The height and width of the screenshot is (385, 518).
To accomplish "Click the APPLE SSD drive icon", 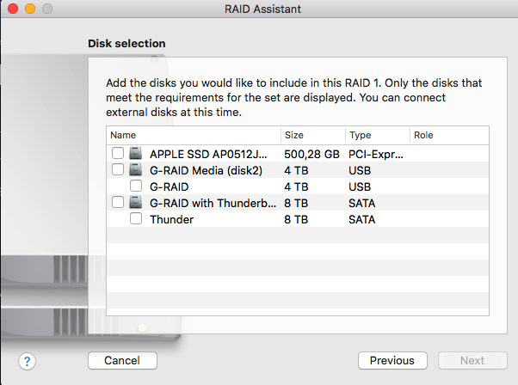I will pyautogui.click(x=135, y=154).
